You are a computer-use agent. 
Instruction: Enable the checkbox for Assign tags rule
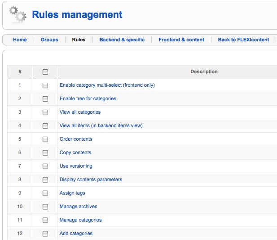coord(45,193)
